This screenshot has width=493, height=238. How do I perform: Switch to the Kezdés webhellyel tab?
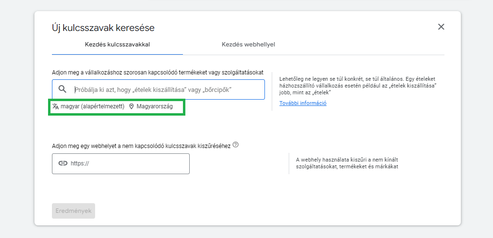248,45
